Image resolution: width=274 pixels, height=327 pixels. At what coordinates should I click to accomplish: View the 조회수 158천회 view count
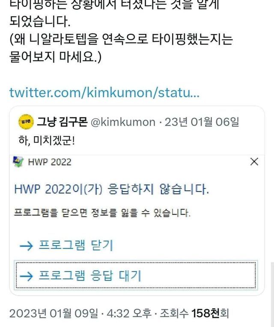(194, 313)
